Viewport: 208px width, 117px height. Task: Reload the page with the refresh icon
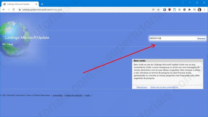[13, 10]
